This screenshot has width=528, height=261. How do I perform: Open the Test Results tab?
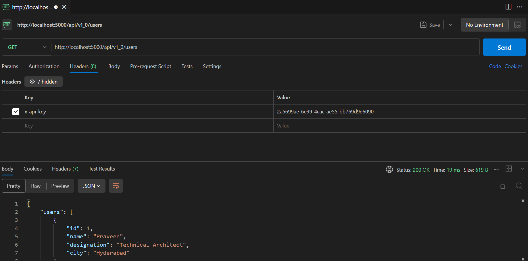click(x=102, y=169)
